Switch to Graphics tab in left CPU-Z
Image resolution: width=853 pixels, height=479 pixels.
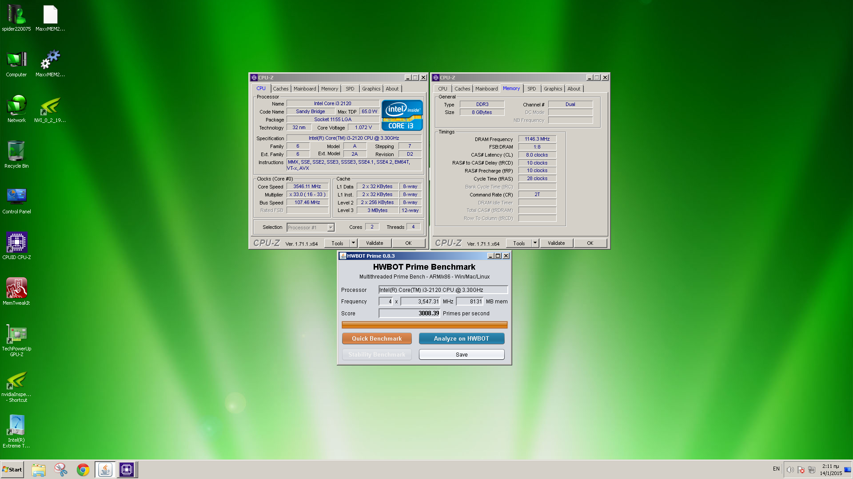click(x=371, y=89)
